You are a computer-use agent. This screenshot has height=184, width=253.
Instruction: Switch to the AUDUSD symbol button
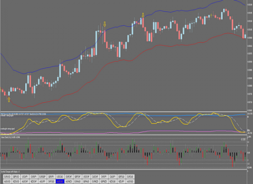(x=7, y=181)
